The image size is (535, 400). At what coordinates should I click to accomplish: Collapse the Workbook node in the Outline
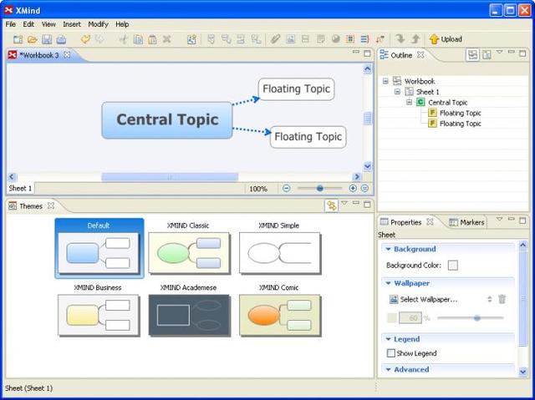[x=385, y=81]
